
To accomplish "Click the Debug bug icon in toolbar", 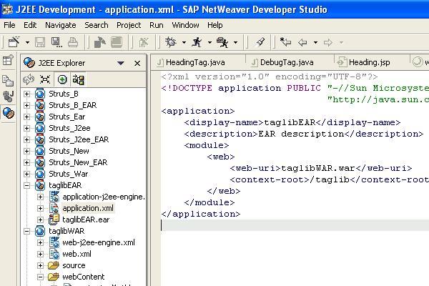I will tap(170, 43).
